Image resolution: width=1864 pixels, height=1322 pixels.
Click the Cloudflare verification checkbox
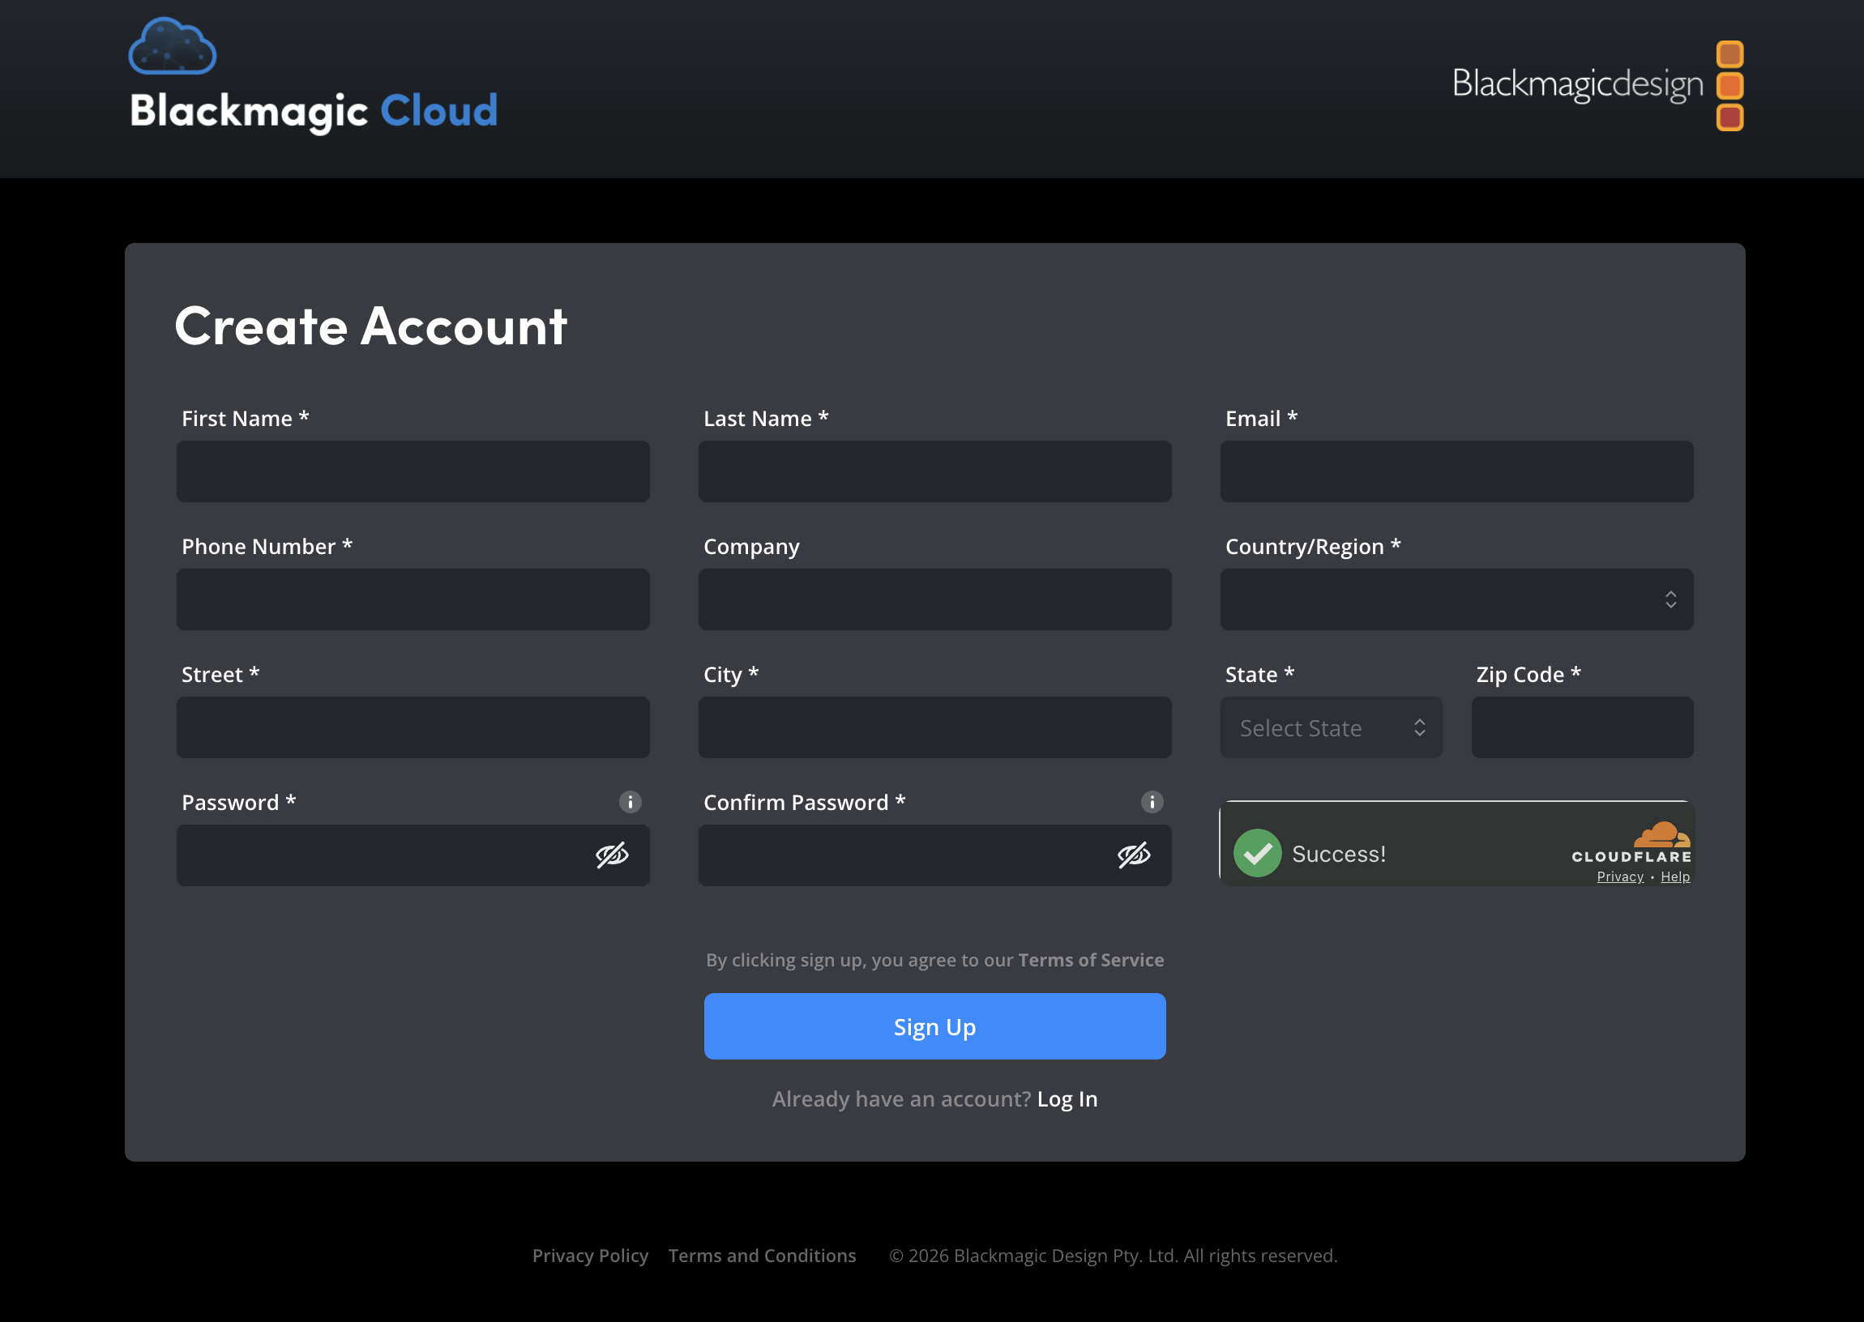pos(1256,855)
